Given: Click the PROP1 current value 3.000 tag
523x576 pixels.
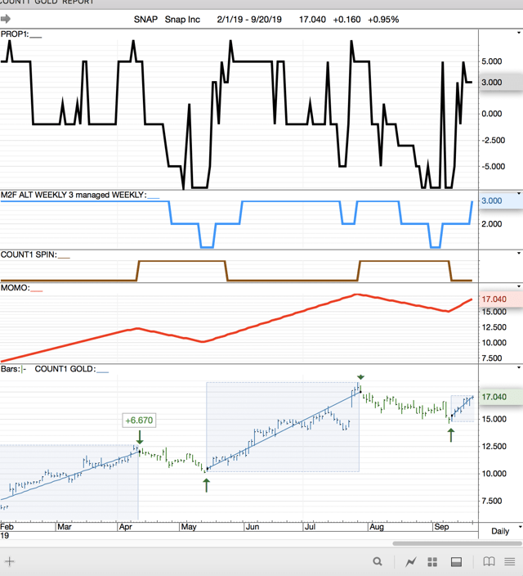Looking at the screenshot, I should (501, 83).
